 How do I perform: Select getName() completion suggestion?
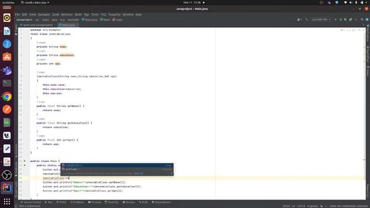(117, 169)
